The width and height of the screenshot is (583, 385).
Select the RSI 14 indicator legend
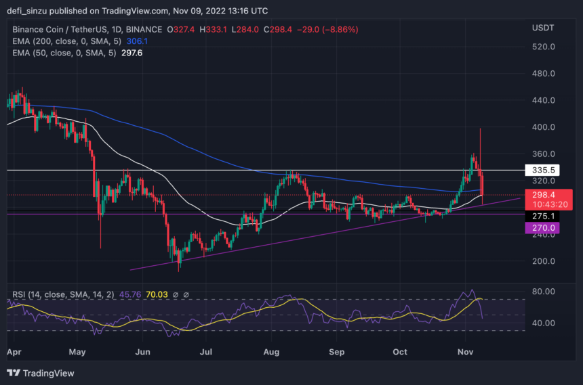(x=60, y=294)
